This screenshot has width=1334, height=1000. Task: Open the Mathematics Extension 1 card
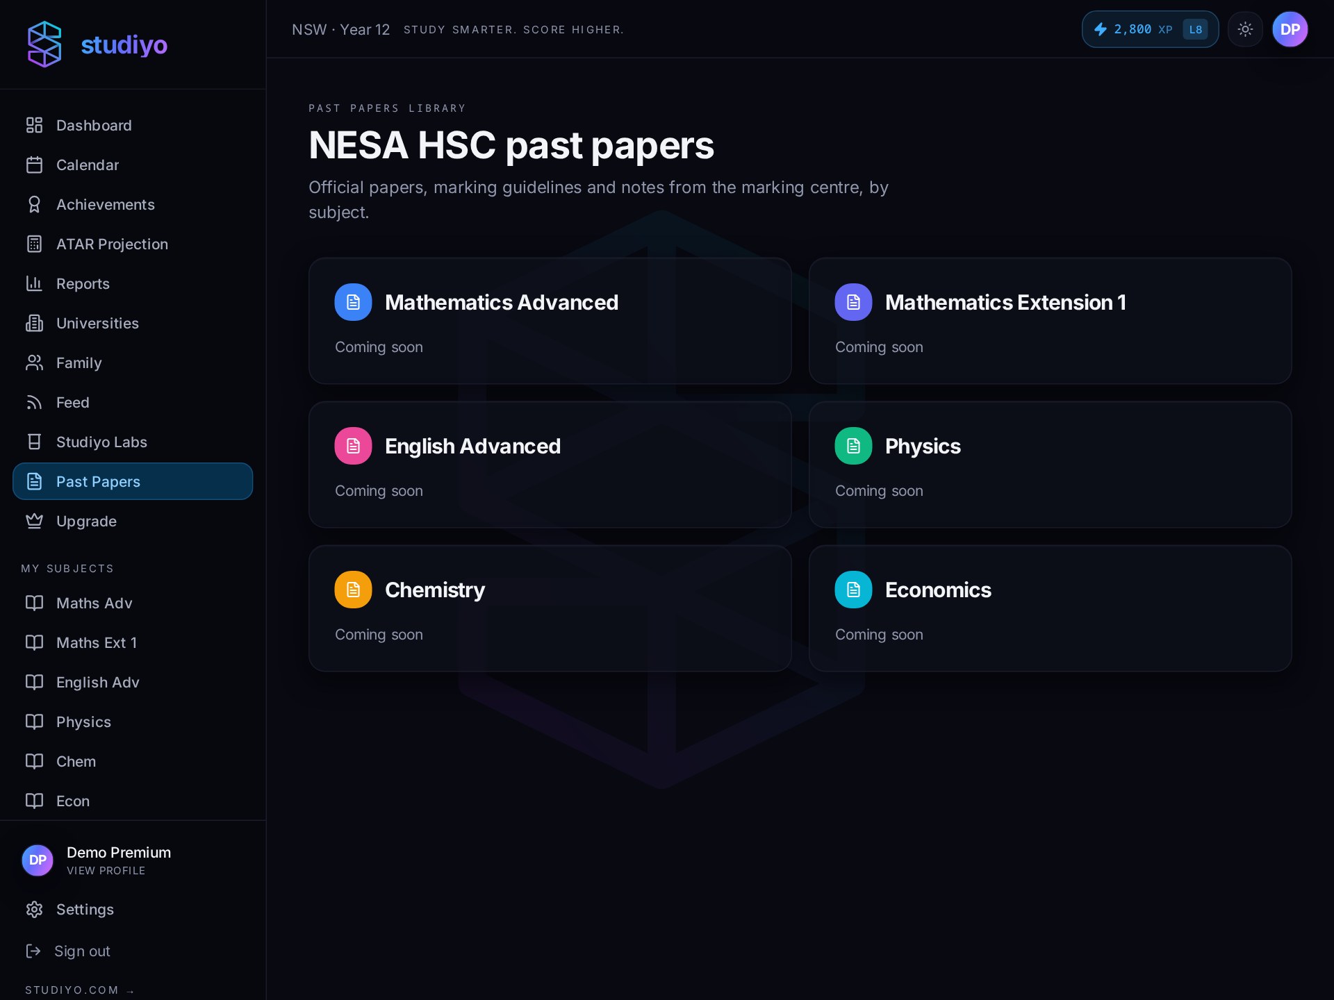pyautogui.click(x=1051, y=321)
